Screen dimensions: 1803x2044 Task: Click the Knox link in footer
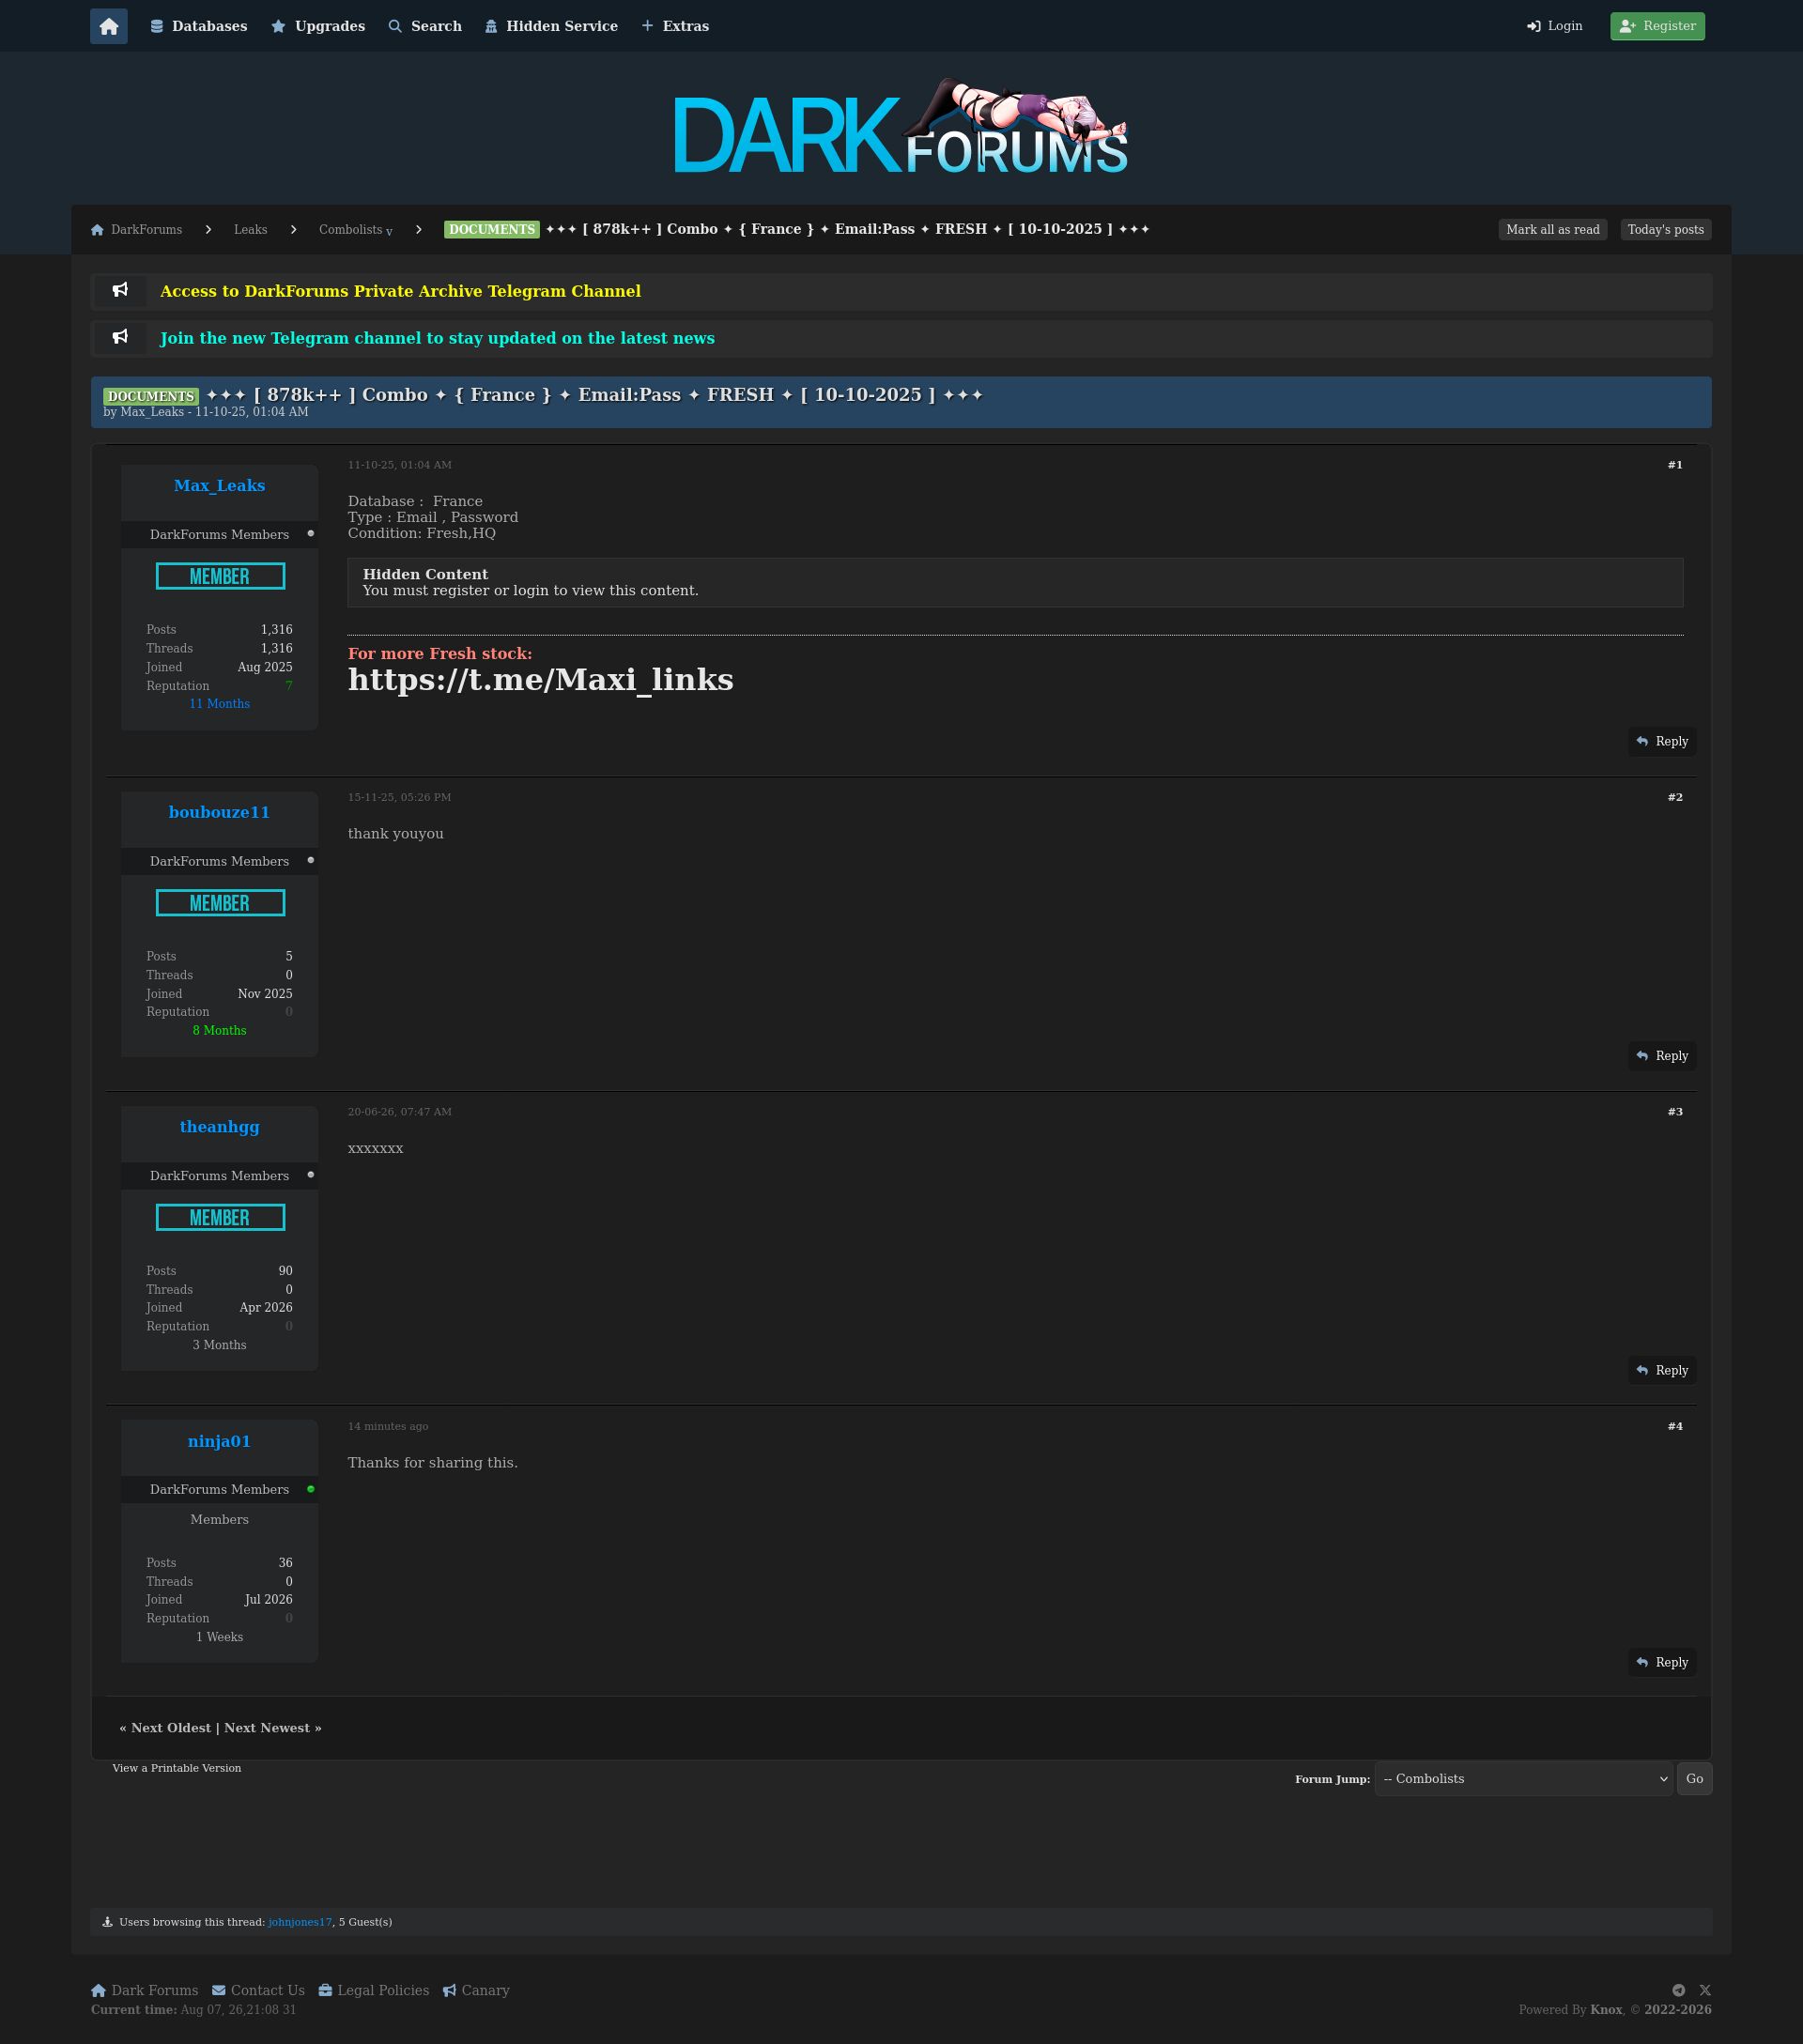pyautogui.click(x=1606, y=2010)
